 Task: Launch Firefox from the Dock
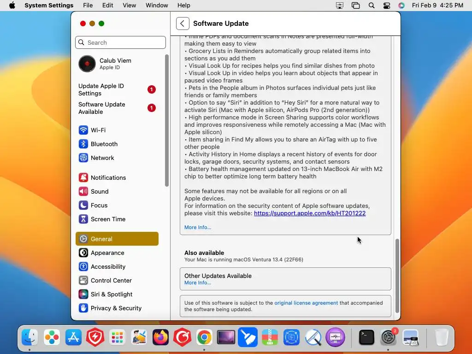[x=160, y=337]
